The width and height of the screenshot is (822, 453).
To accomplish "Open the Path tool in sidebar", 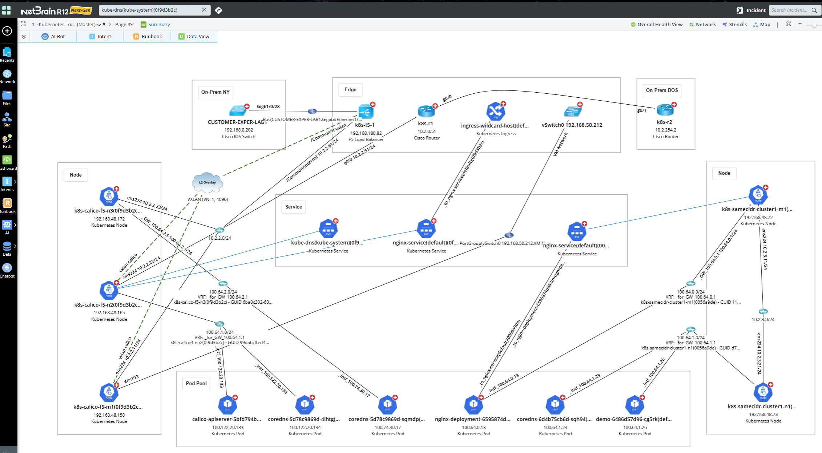I will (x=7, y=141).
